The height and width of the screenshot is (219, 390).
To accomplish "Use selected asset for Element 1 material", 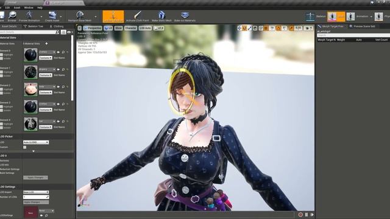I will [58, 69].
